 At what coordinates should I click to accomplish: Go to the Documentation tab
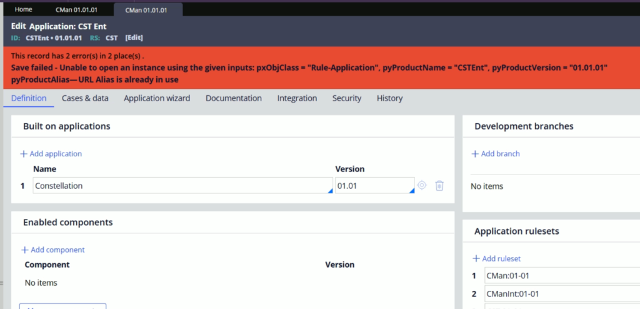234,98
